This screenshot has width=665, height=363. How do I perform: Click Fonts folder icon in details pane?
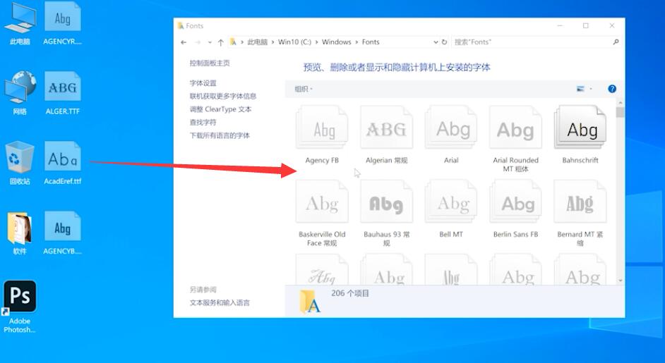[310, 302]
